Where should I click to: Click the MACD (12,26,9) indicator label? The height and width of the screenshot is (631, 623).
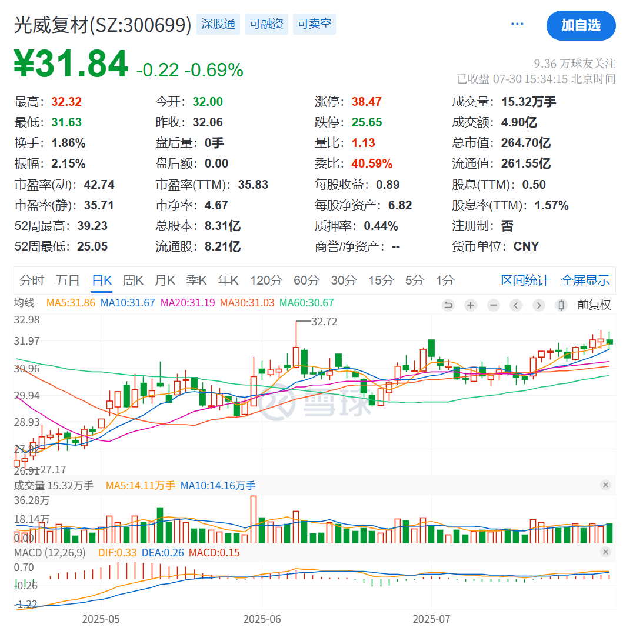[x=50, y=553]
